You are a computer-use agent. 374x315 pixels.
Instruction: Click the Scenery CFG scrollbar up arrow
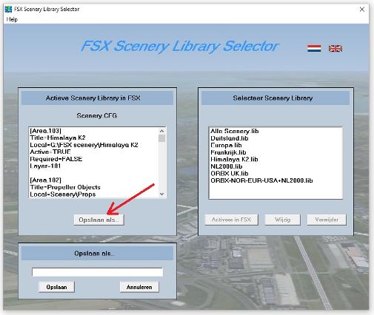coord(161,131)
